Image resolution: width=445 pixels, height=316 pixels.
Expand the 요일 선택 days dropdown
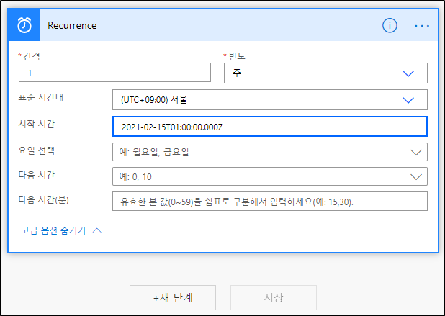click(270, 152)
